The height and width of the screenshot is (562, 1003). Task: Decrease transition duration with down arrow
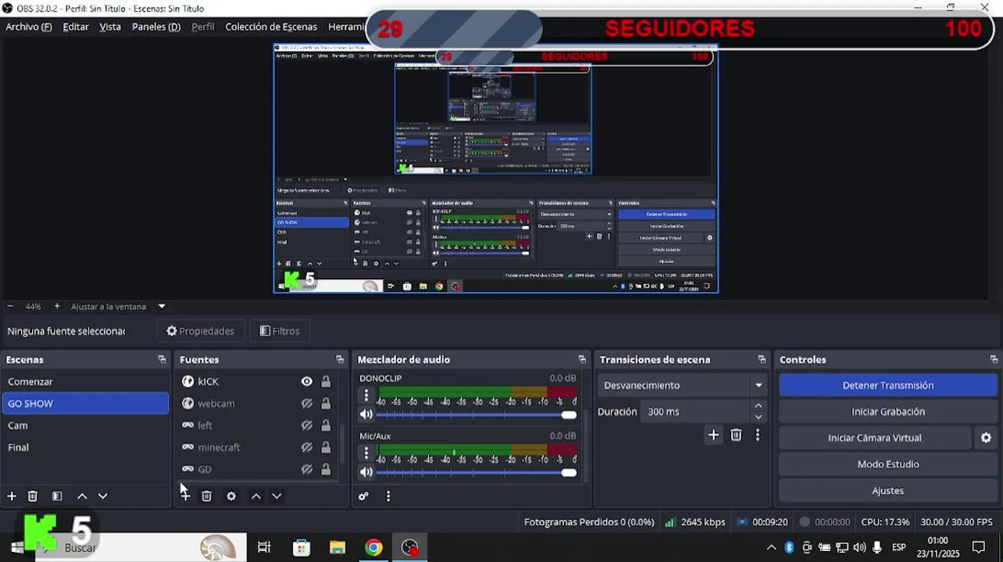coord(758,418)
